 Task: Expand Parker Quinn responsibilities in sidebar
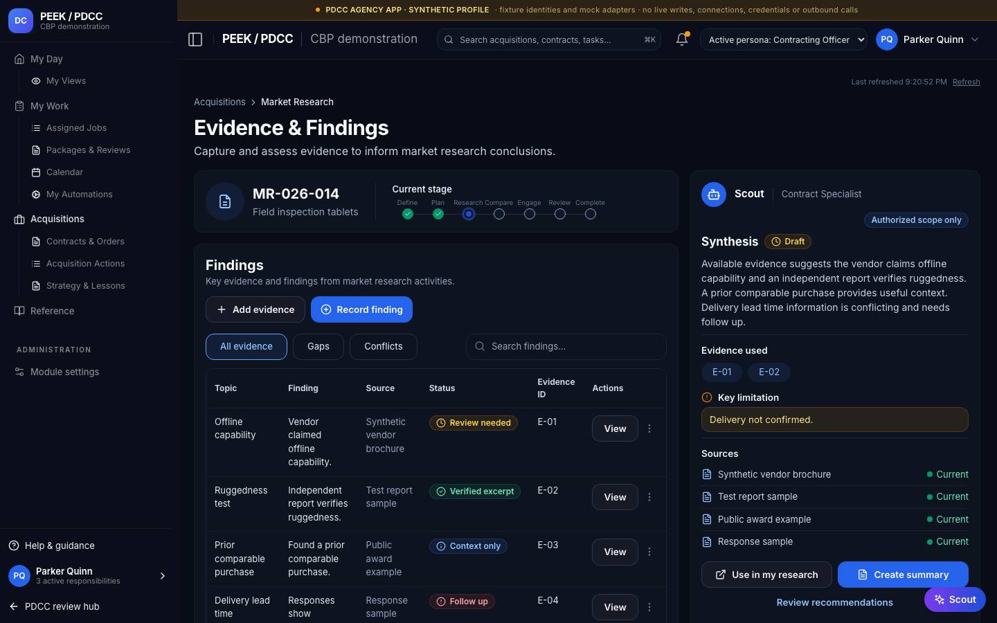[163, 576]
